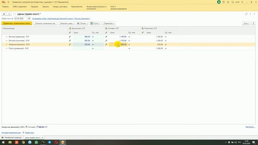Edit the Оптовая price cell 680,00

[x=118, y=45]
